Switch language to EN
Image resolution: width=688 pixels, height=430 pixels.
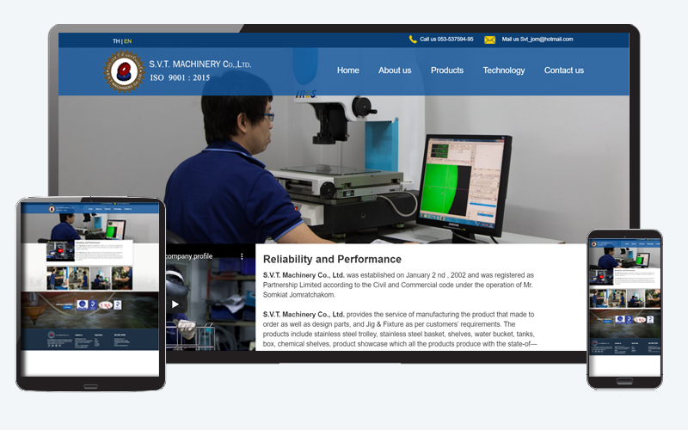click(x=127, y=41)
